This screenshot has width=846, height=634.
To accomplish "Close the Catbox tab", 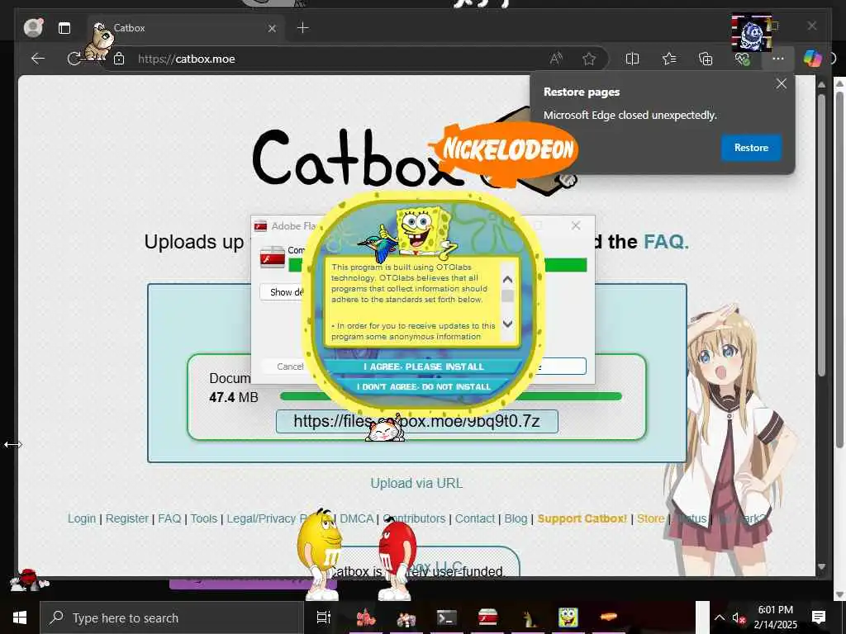I will point(272,28).
